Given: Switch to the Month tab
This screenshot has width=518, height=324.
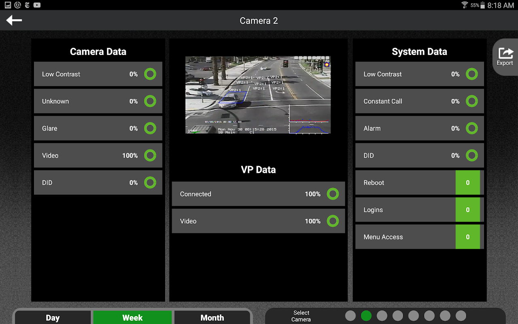Looking at the screenshot, I should click(212, 318).
